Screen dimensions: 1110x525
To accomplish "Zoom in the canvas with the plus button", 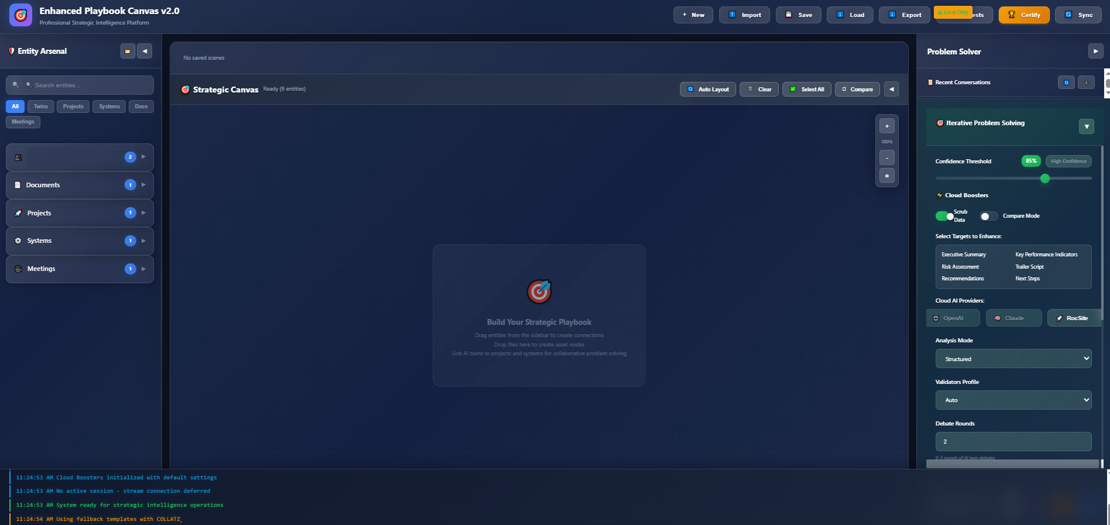I will (x=887, y=126).
